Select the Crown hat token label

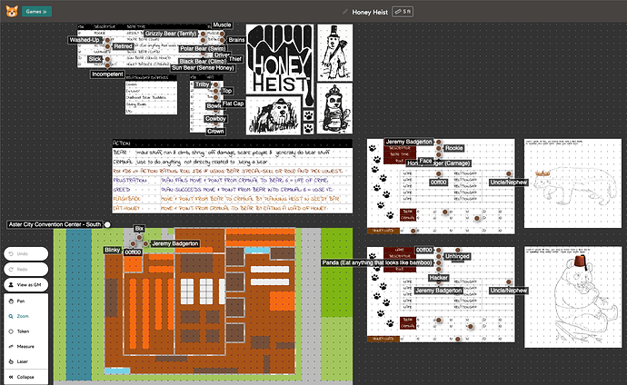coord(215,132)
